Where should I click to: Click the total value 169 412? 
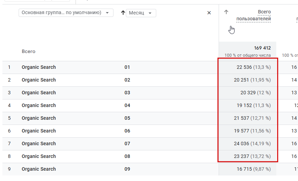262,48
